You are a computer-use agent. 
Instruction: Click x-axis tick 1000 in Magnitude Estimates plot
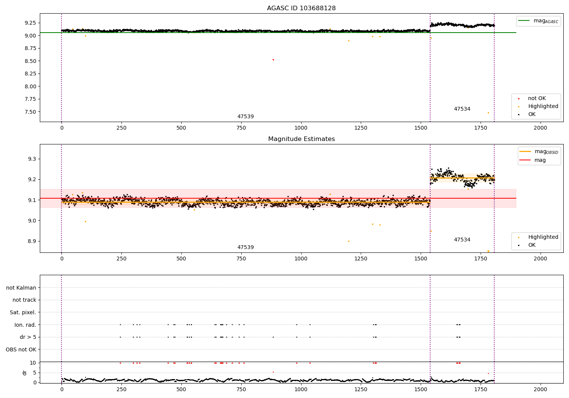301,259
